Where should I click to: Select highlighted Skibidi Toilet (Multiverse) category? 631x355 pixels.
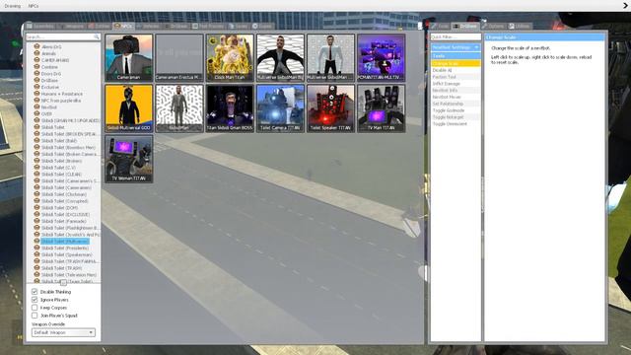65,241
